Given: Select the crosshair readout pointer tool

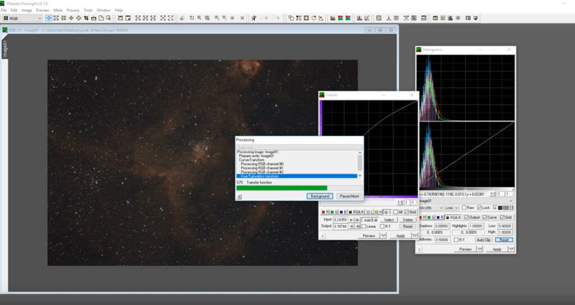Looking at the screenshot, I should [48, 18].
